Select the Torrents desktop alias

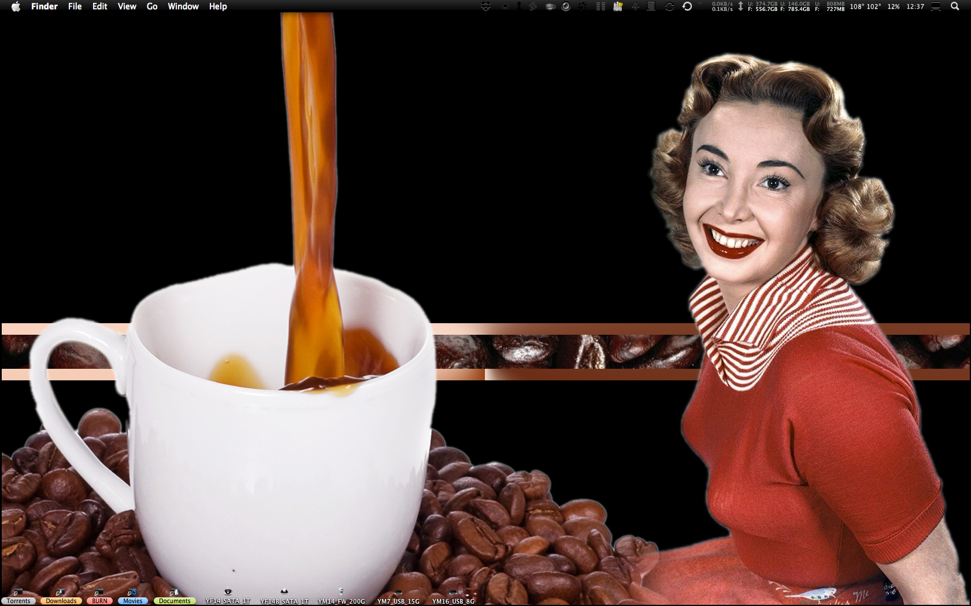18,598
